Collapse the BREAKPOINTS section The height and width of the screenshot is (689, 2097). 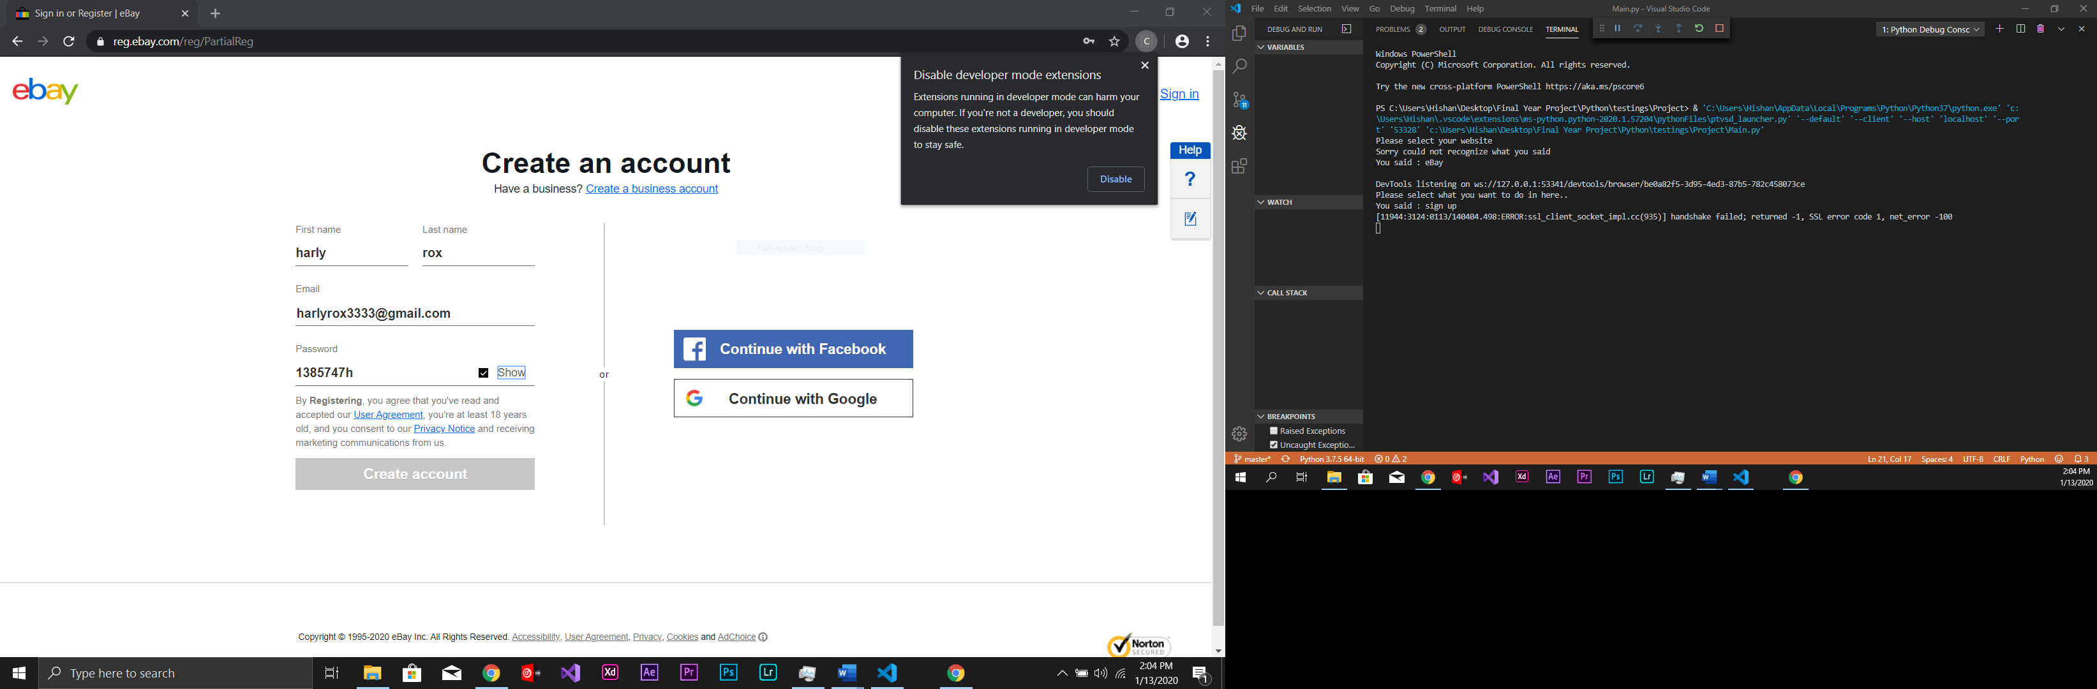click(1260, 416)
